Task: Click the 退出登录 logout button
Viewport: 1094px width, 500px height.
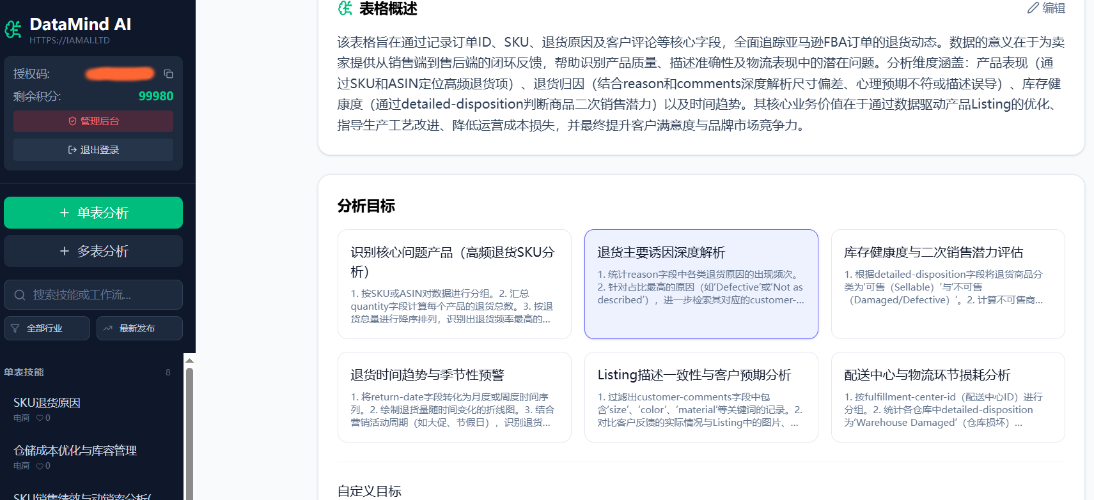Action: (93, 150)
